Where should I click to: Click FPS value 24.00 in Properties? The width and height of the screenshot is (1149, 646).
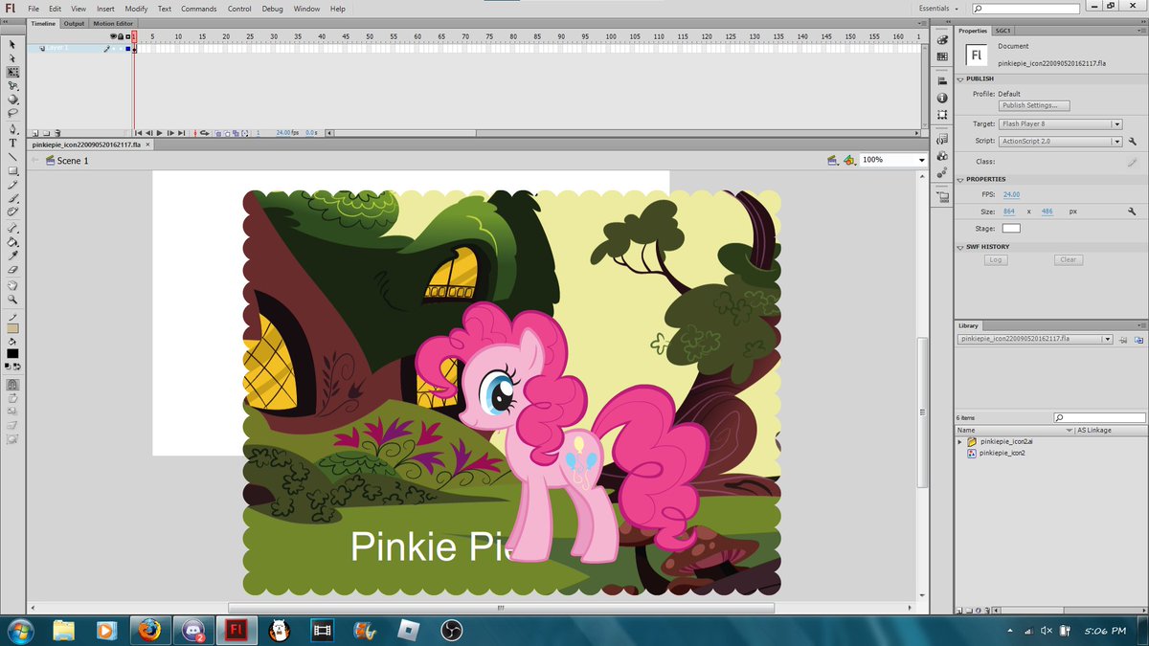(1011, 194)
